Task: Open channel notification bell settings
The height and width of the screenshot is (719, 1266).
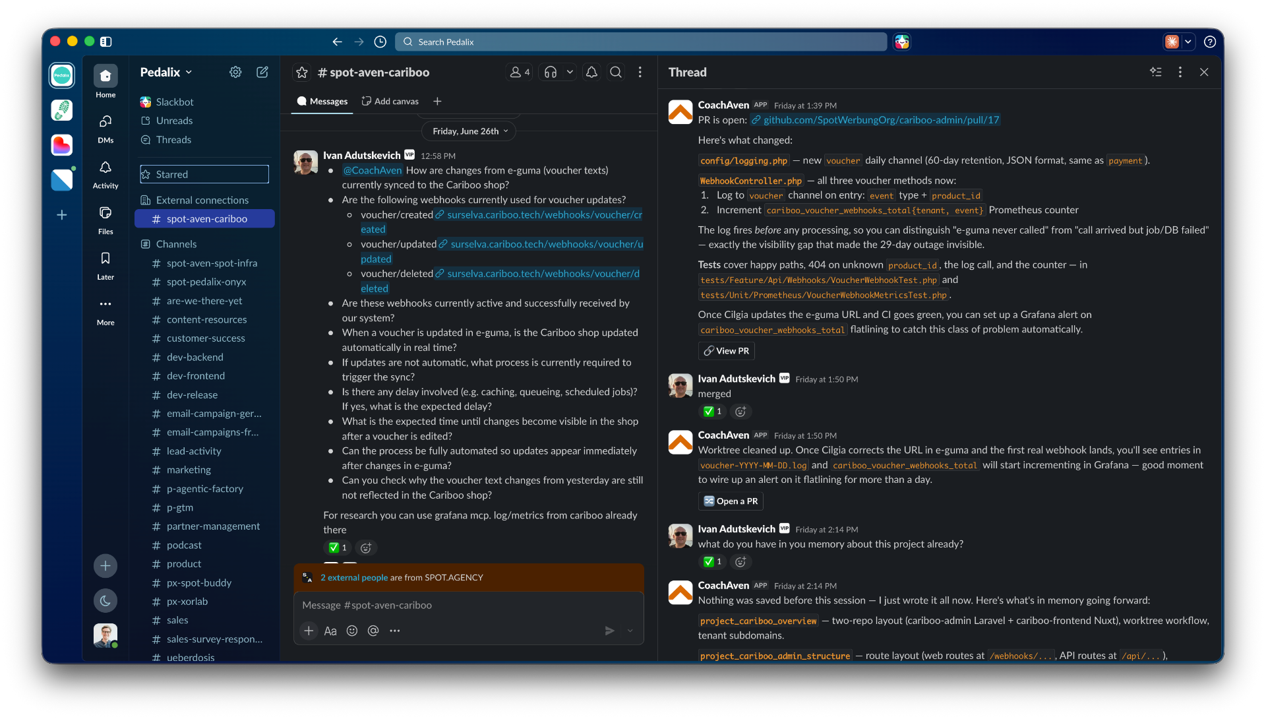Action: 591,73
